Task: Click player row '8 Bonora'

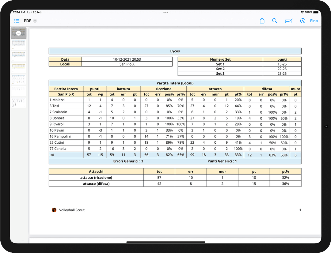Action: click(175, 118)
